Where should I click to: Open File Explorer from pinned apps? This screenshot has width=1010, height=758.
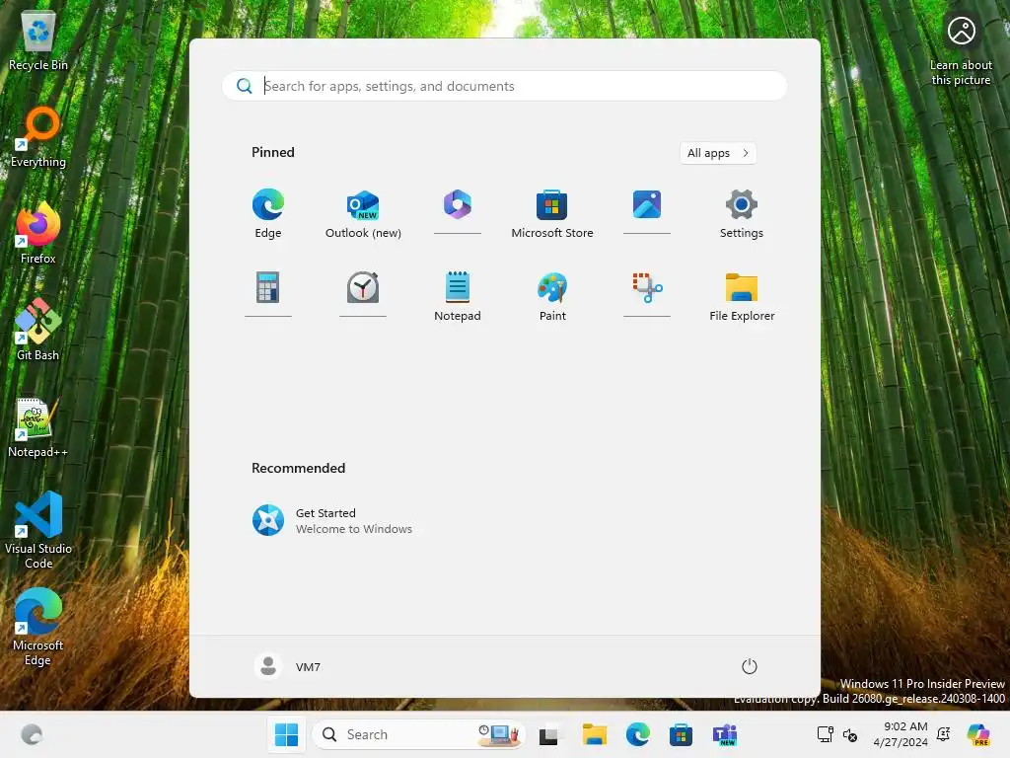[742, 296]
